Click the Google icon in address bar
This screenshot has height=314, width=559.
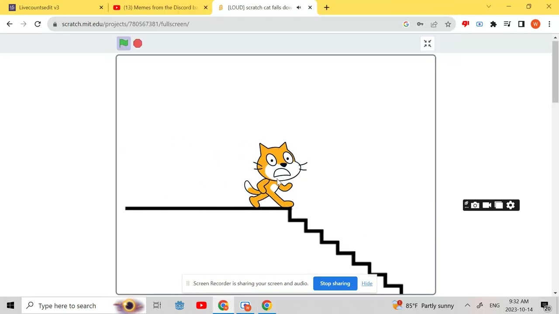406,24
